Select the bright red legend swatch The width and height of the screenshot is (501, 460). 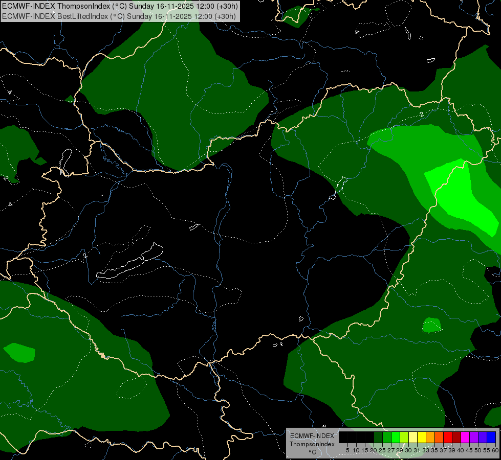pos(447,437)
